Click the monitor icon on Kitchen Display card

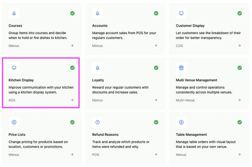tap(14, 68)
